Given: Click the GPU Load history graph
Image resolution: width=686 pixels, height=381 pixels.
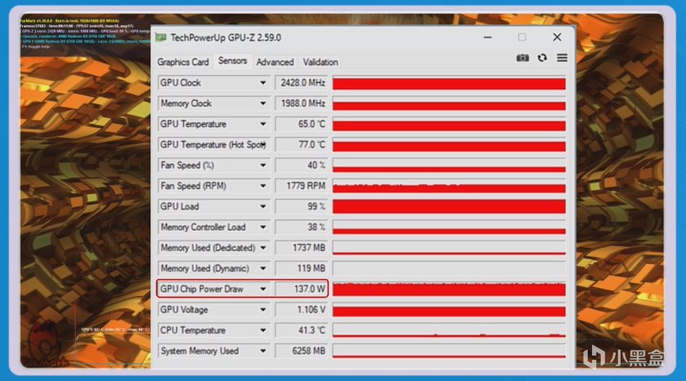Looking at the screenshot, I should pyautogui.click(x=449, y=207).
